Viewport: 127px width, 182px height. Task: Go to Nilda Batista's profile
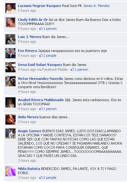29,169
